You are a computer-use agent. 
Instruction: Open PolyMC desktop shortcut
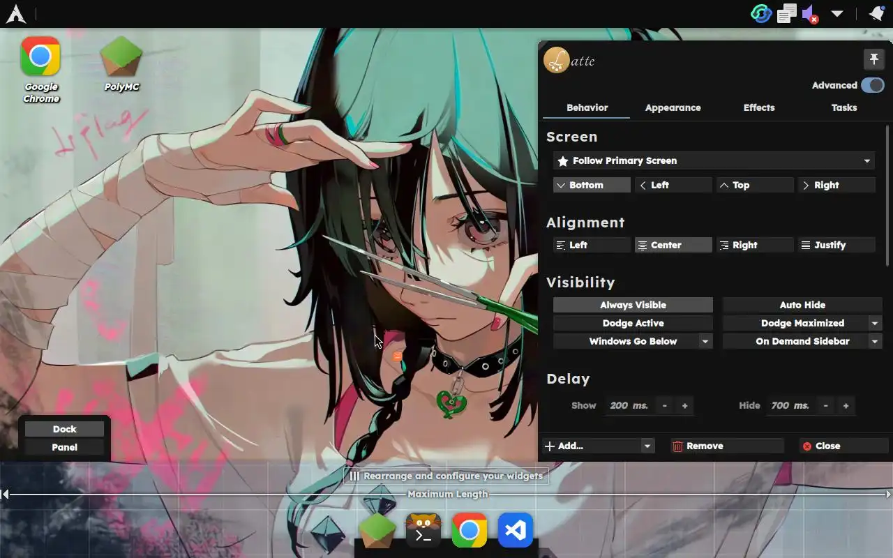[x=121, y=64]
